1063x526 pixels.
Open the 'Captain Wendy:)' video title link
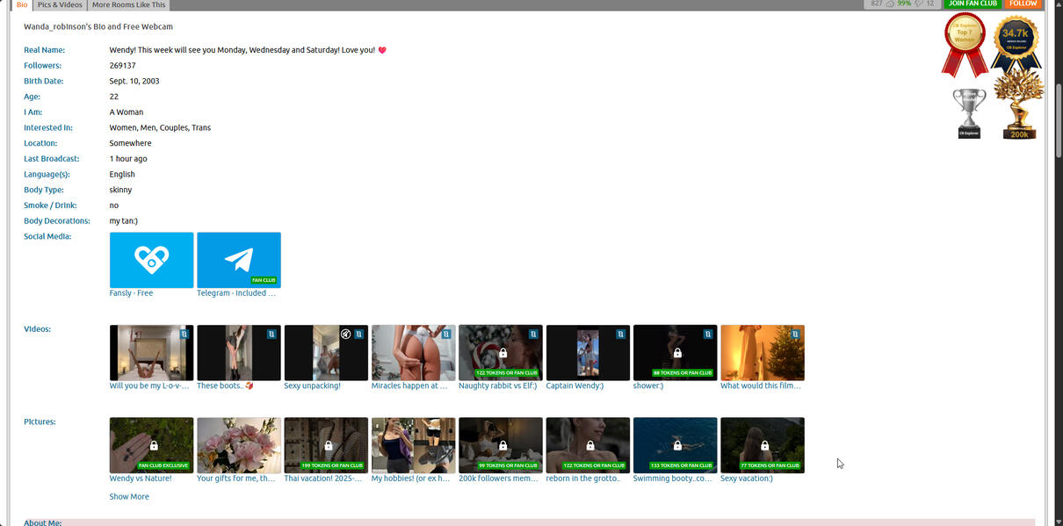(x=575, y=385)
